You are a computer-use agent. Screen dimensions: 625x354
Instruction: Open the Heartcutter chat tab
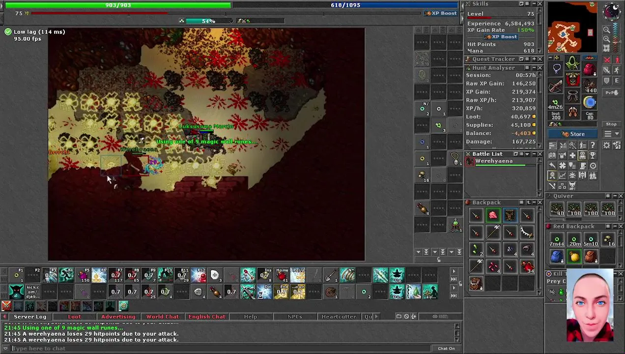point(339,317)
